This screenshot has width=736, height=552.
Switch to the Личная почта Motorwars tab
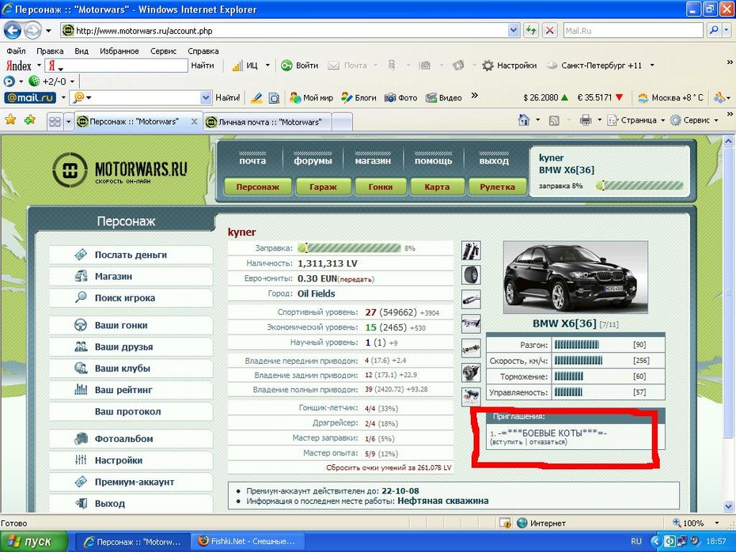point(267,122)
